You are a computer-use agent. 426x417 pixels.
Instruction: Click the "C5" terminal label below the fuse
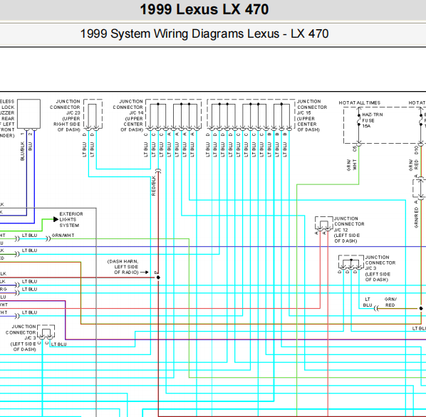tap(354, 149)
